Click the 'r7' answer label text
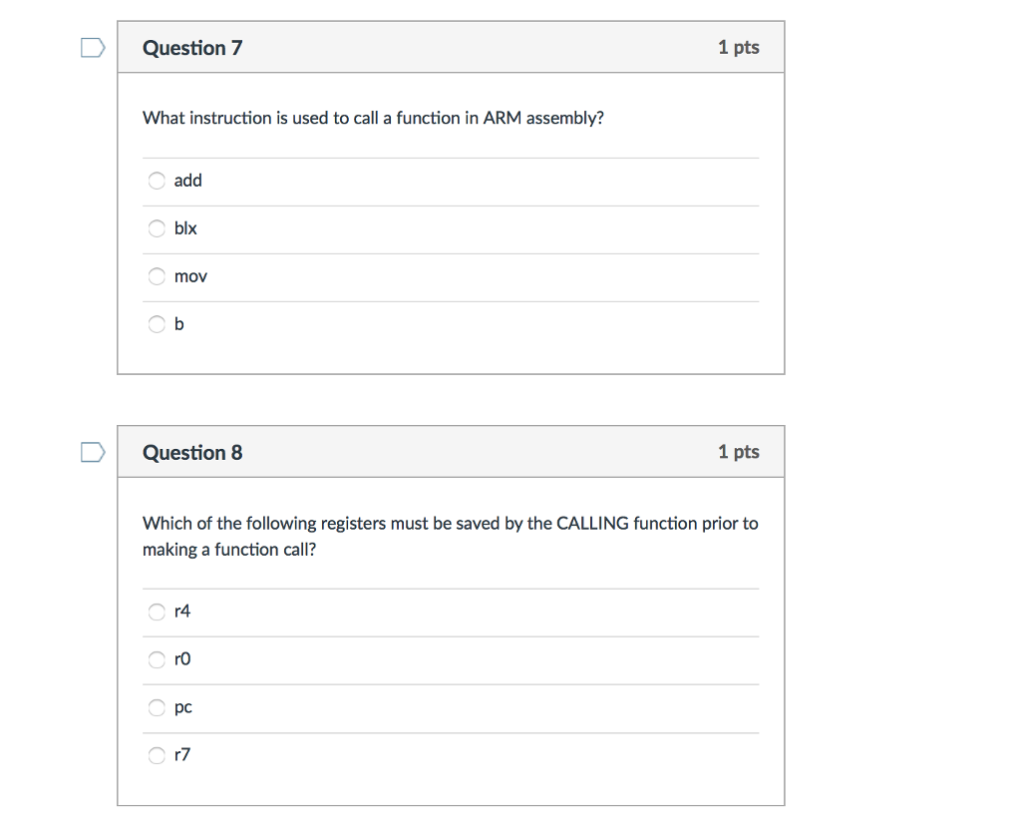Screen dimensions: 1021x831 point(182,755)
